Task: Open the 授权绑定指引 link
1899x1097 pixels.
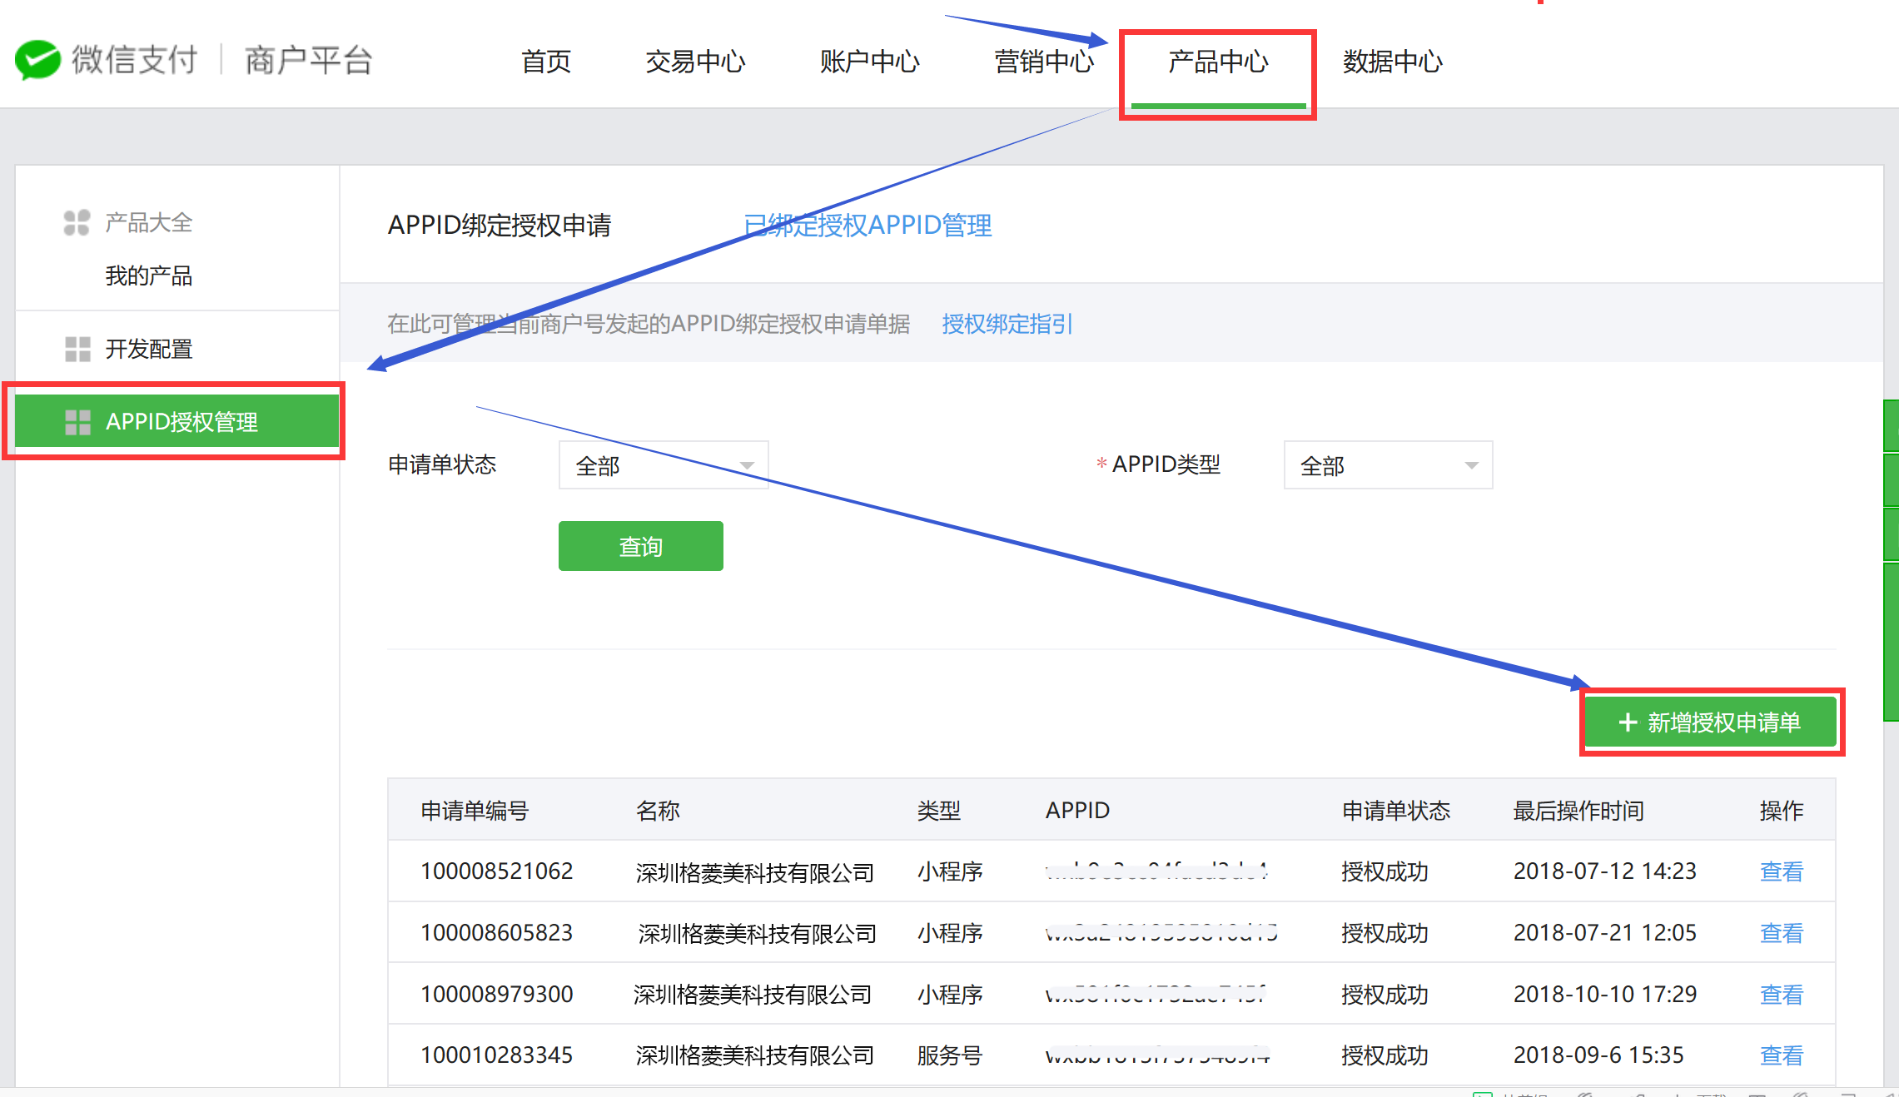Action: 1007,324
